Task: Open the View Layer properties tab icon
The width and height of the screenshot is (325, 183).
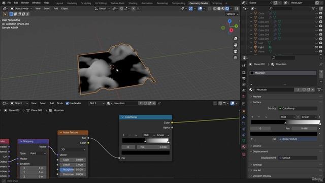Action: 244,84
